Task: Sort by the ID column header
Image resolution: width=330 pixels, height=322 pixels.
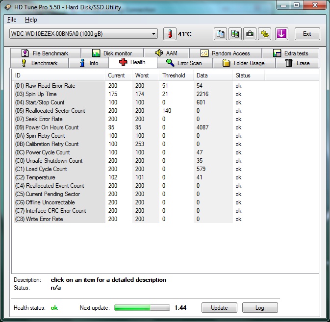Action: tap(59, 75)
